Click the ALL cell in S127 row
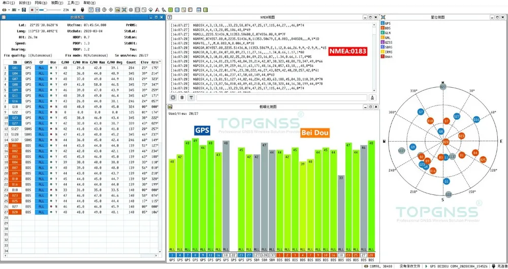 (41, 129)
